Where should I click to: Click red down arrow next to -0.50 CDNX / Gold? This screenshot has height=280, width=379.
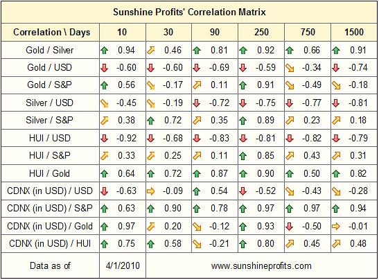pyautogui.click(x=290, y=227)
